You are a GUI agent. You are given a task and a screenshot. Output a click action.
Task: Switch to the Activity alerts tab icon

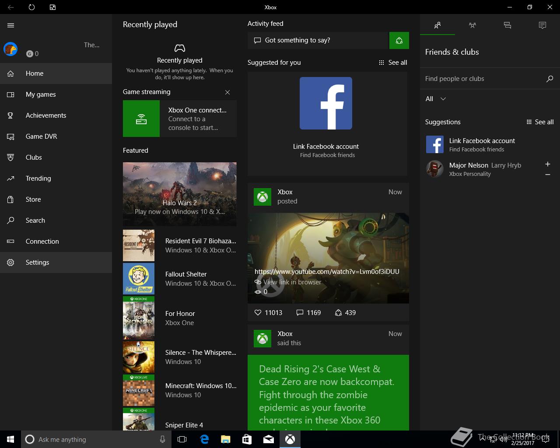[542, 25]
